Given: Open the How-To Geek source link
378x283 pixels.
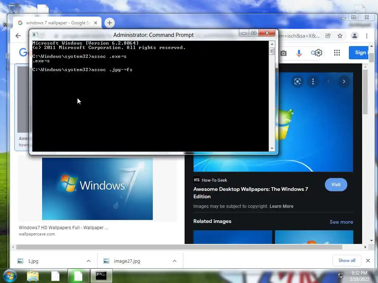Looking at the screenshot, I should point(210,180).
